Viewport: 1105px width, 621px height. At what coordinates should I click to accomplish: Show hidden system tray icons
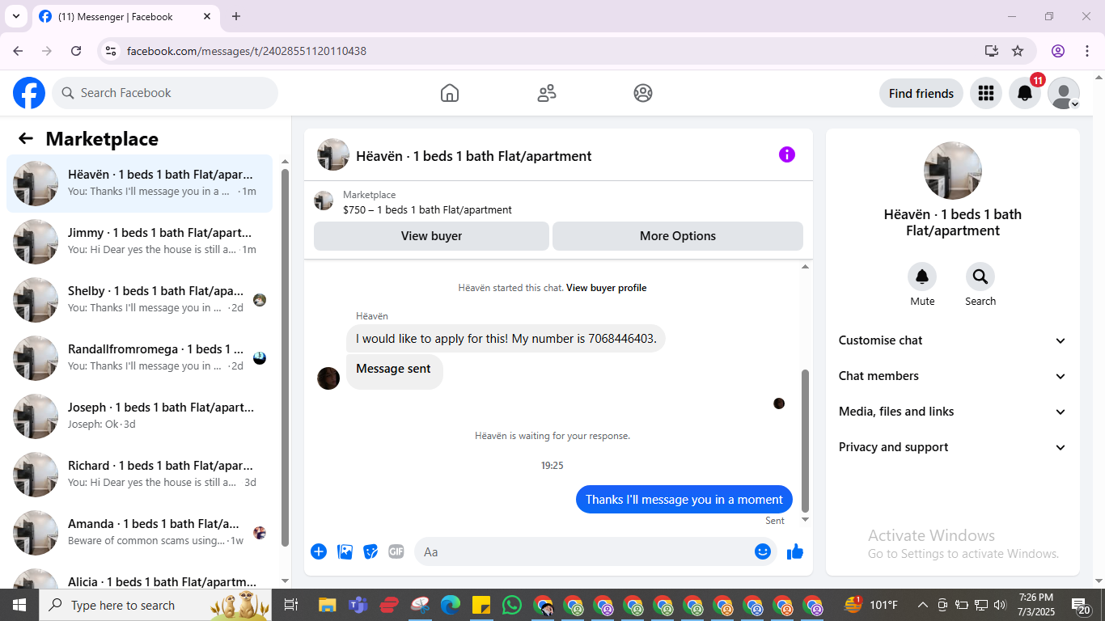(922, 605)
